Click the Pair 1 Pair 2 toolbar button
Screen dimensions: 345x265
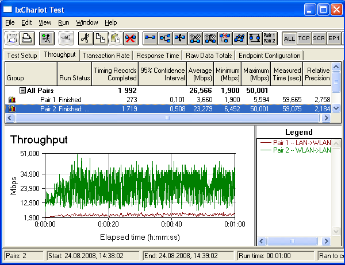(x=270, y=38)
